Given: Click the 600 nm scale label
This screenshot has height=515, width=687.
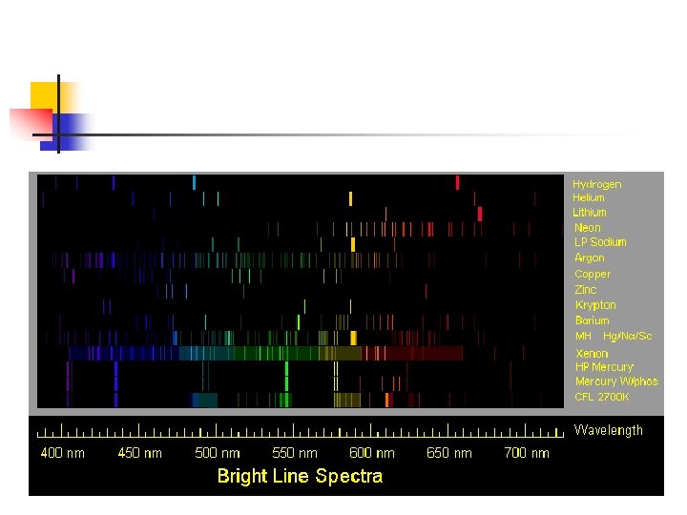Looking at the screenshot, I should [372, 453].
